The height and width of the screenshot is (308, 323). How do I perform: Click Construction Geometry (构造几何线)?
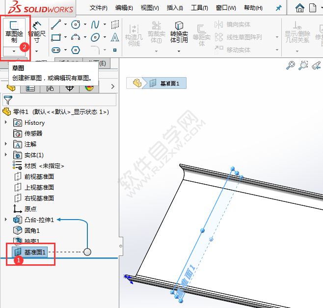[x=134, y=35]
